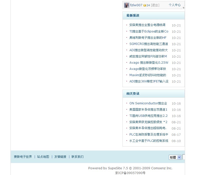The image size is (212, 175).
Task: Click the 友情链接 friendly links entry
Action: click(x=60, y=157)
